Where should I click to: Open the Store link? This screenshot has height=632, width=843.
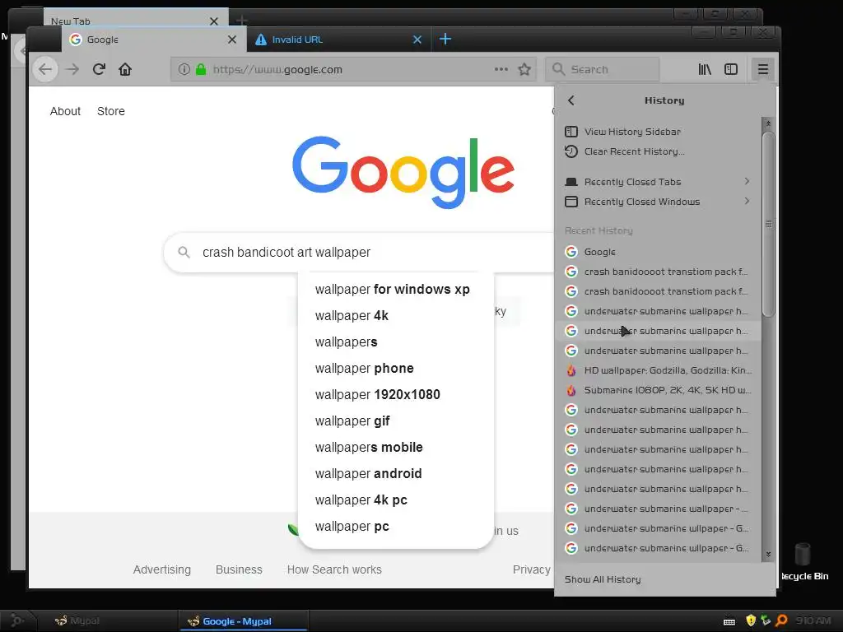tap(111, 111)
